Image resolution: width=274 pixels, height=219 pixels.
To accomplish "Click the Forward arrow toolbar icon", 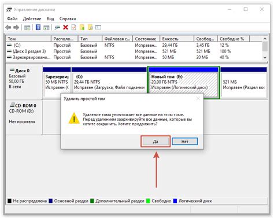I will click(16, 28).
